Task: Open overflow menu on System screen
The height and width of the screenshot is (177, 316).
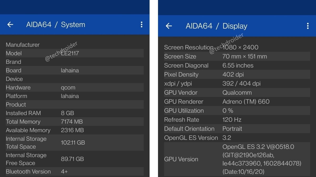Action: tap(141, 25)
